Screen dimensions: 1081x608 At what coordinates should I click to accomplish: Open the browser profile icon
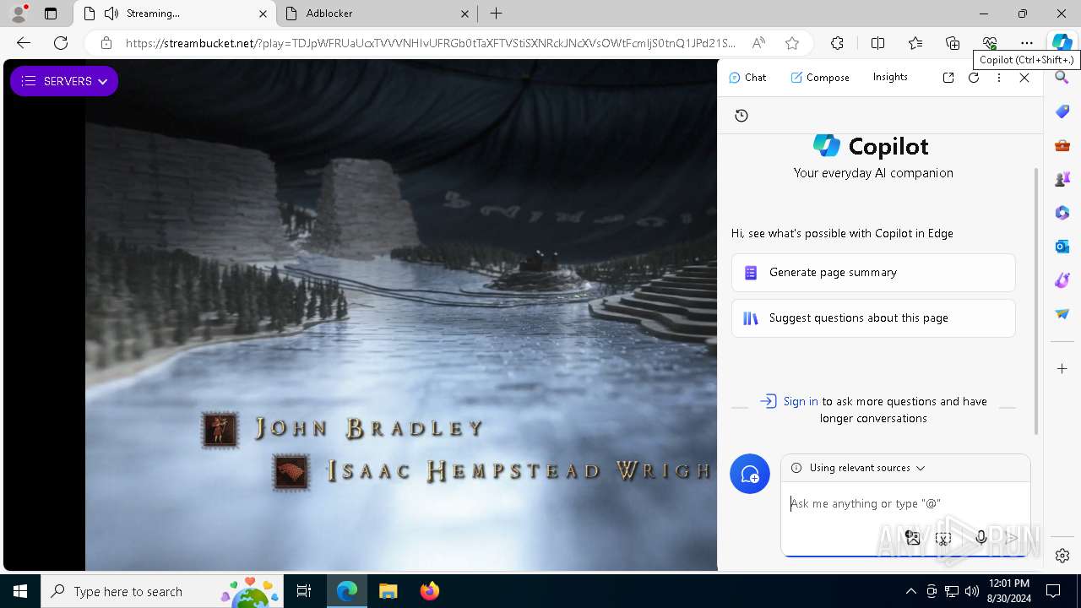19,14
